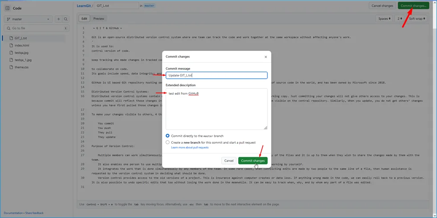Open Learn more about pull requests link
Image resolution: width=437 pixels, height=218 pixels.
(190, 147)
